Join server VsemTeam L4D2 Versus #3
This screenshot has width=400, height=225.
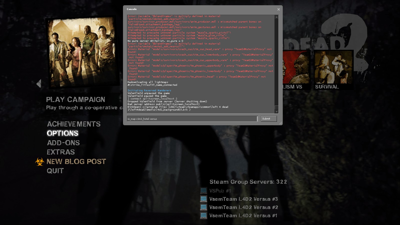pyautogui.click(x=243, y=199)
